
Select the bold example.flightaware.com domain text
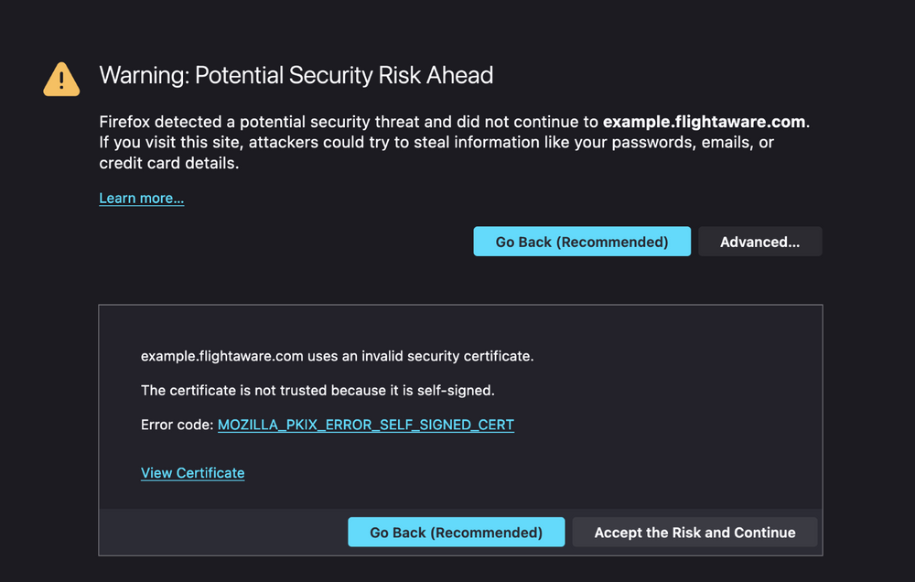click(x=705, y=121)
